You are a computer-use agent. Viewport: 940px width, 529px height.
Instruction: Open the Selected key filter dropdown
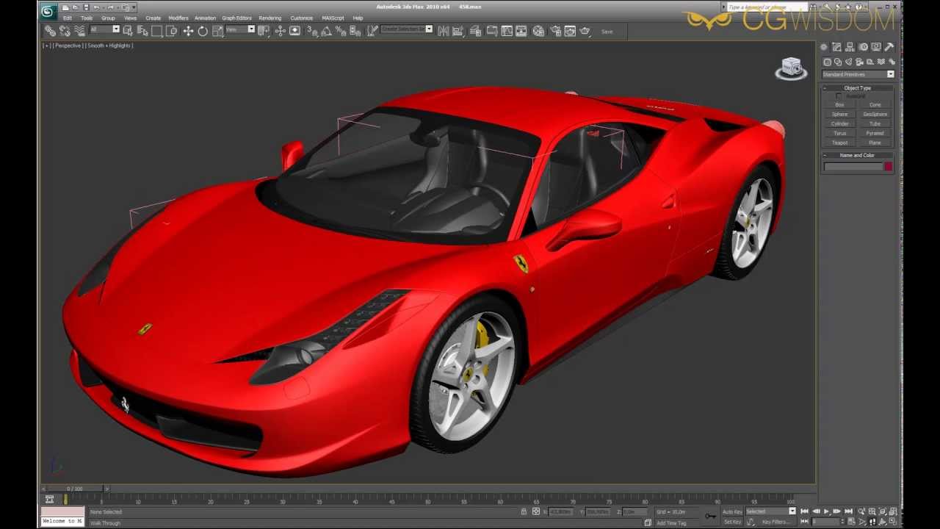[770, 511]
